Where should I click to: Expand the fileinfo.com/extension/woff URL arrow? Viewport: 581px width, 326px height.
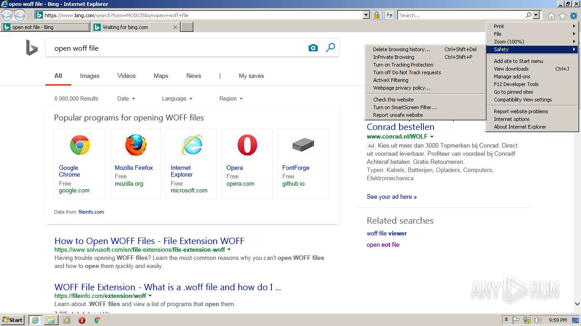point(150,296)
